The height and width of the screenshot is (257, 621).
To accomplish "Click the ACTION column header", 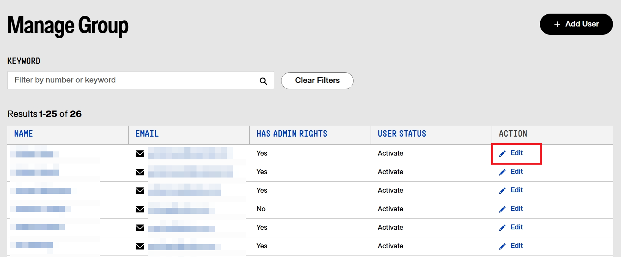I will point(513,134).
